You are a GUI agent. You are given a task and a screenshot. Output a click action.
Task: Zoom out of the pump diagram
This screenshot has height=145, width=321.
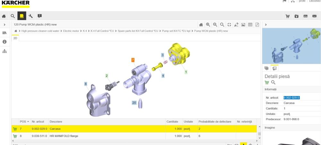coord(215,25)
